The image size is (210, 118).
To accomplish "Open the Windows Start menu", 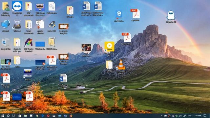I will (x=3, y=116).
